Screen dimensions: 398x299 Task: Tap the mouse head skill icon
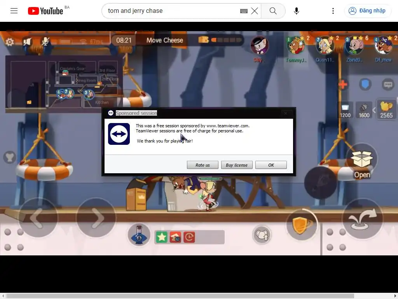click(x=262, y=234)
